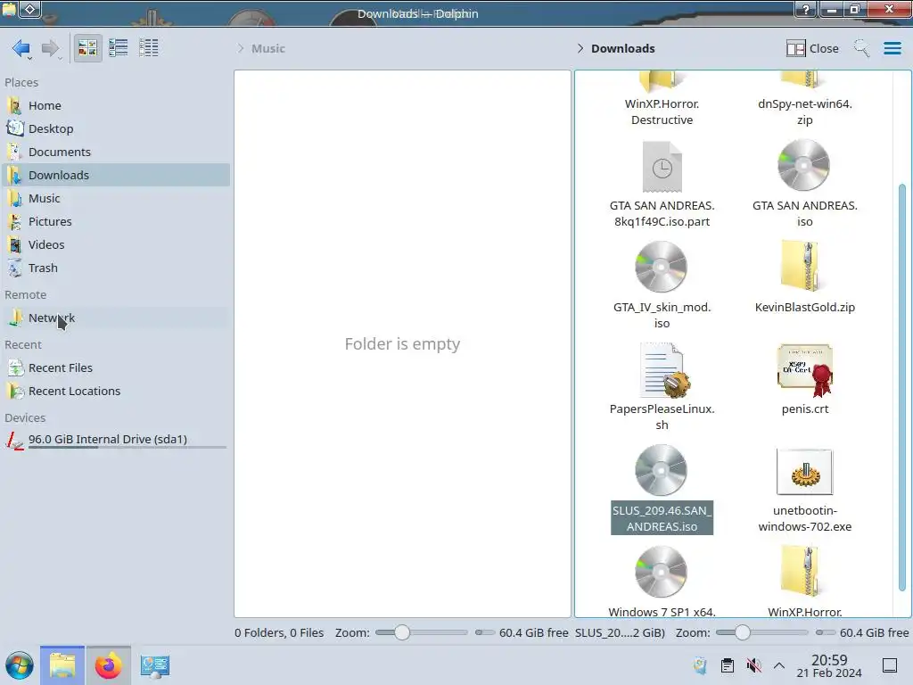Open the system settings taskbar icon
This screenshot has width=913, height=685.
pos(155,665)
